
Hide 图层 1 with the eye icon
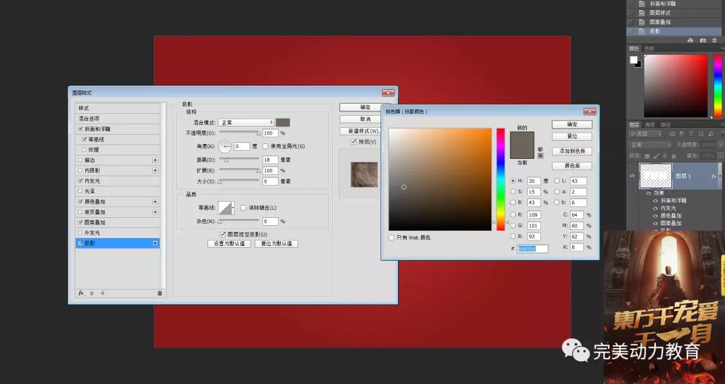coord(632,176)
